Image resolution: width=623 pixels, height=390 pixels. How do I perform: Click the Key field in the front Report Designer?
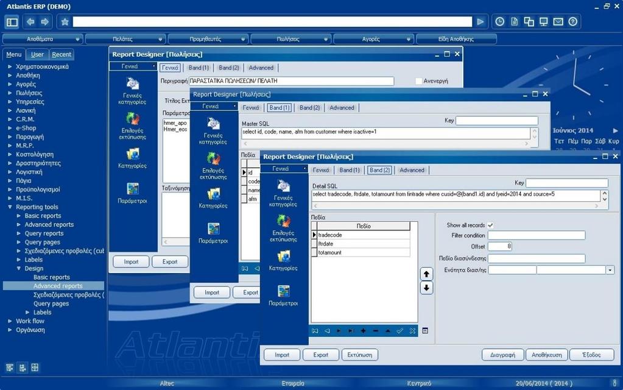pyautogui.click(x=566, y=183)
